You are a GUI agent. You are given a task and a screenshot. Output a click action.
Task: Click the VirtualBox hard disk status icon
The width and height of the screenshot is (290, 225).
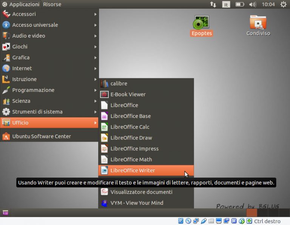click(x=181, y=221)
